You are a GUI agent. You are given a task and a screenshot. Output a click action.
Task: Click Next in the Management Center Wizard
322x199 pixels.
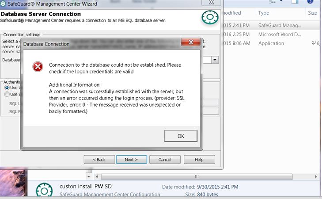132,160
